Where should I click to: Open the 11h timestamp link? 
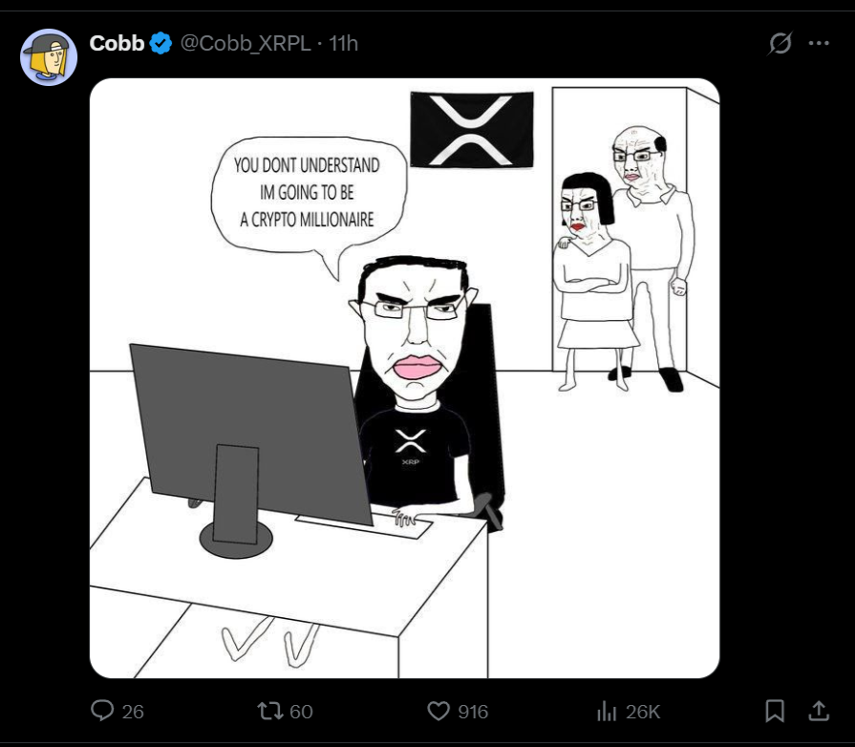pos(343,43)
